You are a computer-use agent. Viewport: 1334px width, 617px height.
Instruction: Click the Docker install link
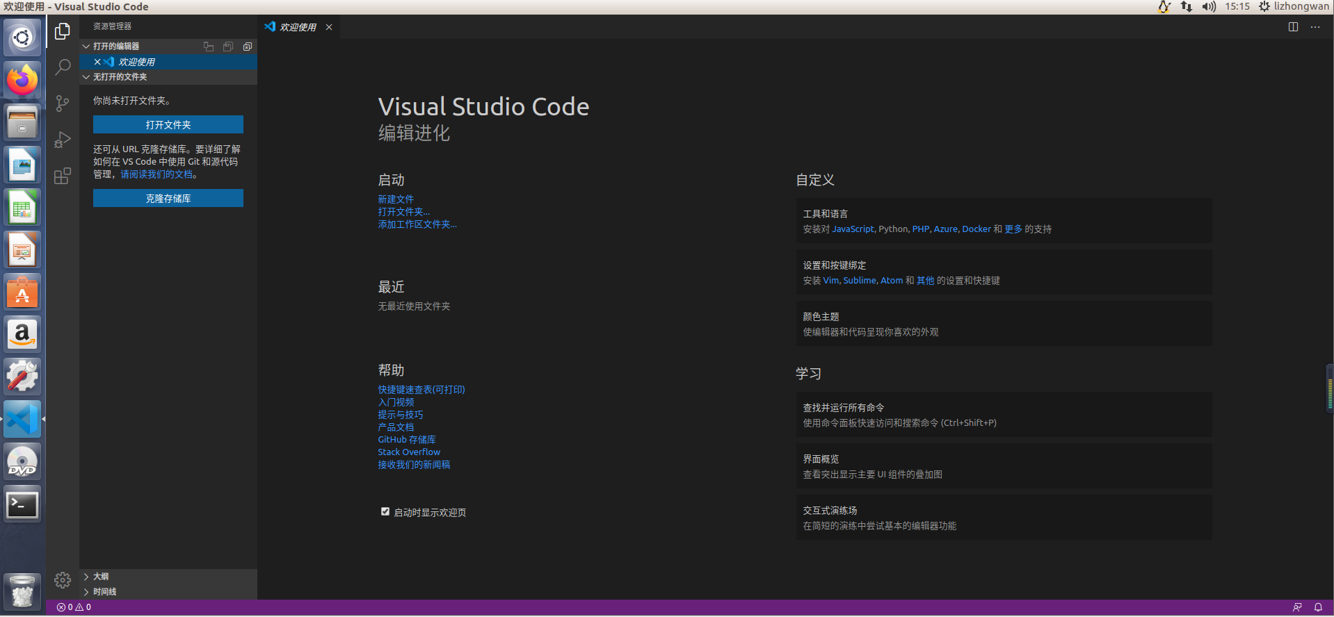(x=977, y=229)
